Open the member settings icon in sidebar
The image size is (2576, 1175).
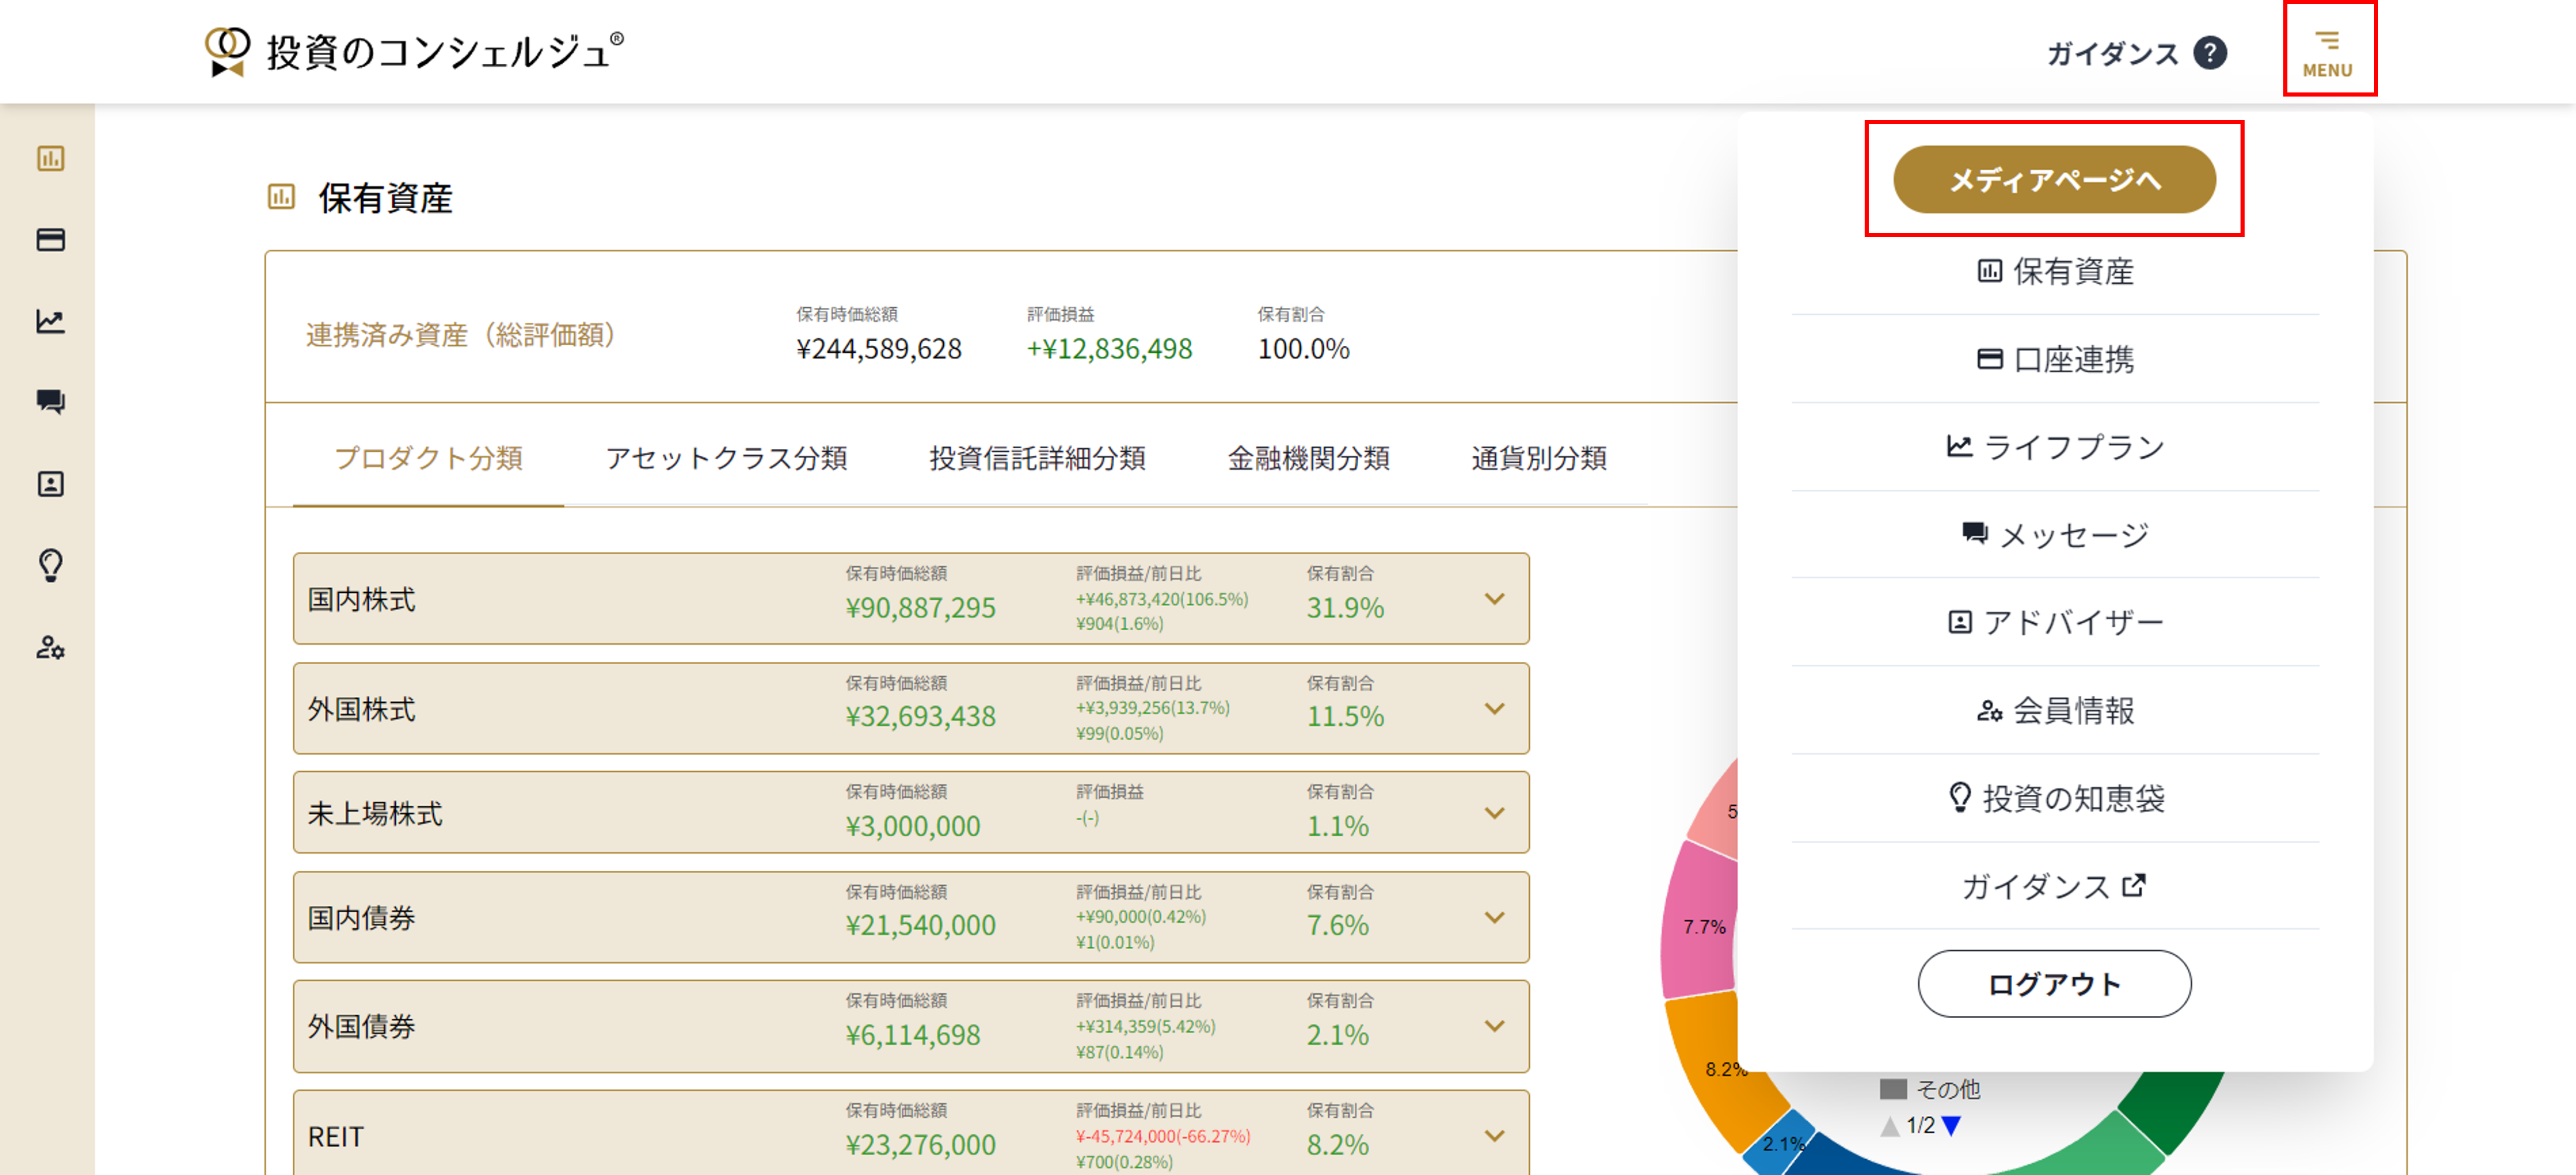pyautogui.click(x=50, y=647)
